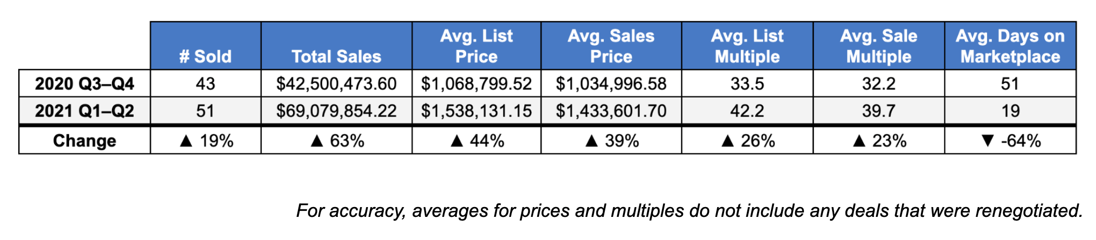1096x240 pixels.
Task: Click the "Total Sales" column header
Action: coord(336,56)
